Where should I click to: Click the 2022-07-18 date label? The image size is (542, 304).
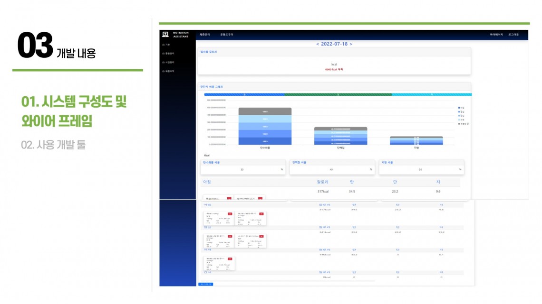pos(334,44)
